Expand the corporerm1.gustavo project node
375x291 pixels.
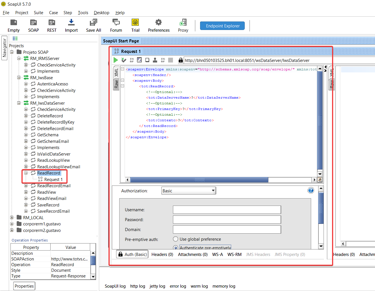(12, 224)
